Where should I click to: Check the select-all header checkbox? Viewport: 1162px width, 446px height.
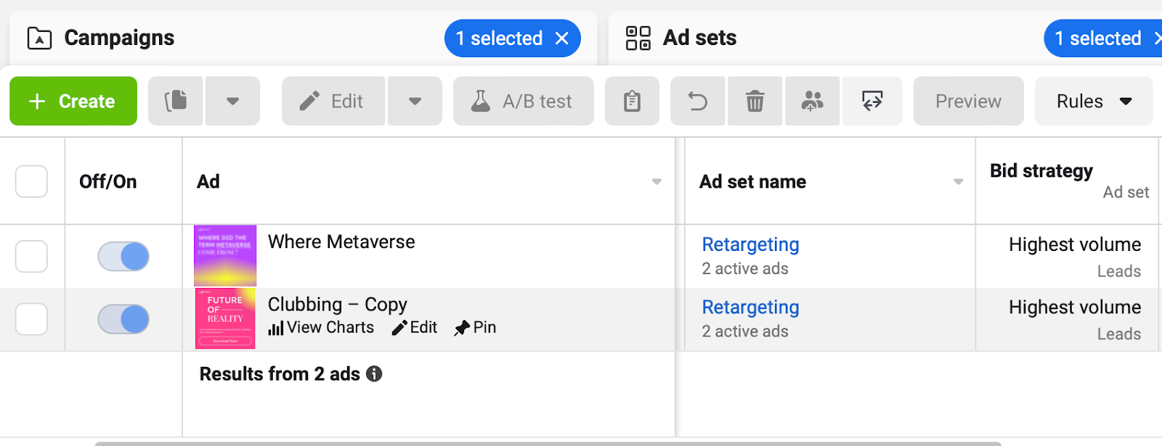[31, 181]
